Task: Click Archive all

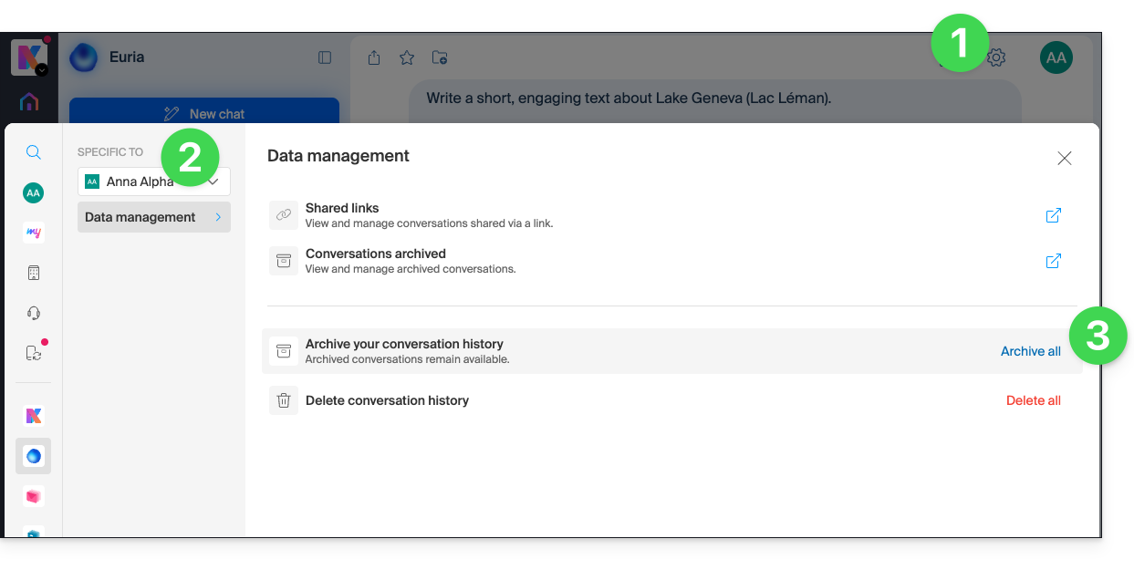Action: coord(1030,351)
